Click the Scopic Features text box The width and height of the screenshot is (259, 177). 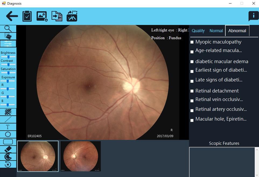coord(222,162)
